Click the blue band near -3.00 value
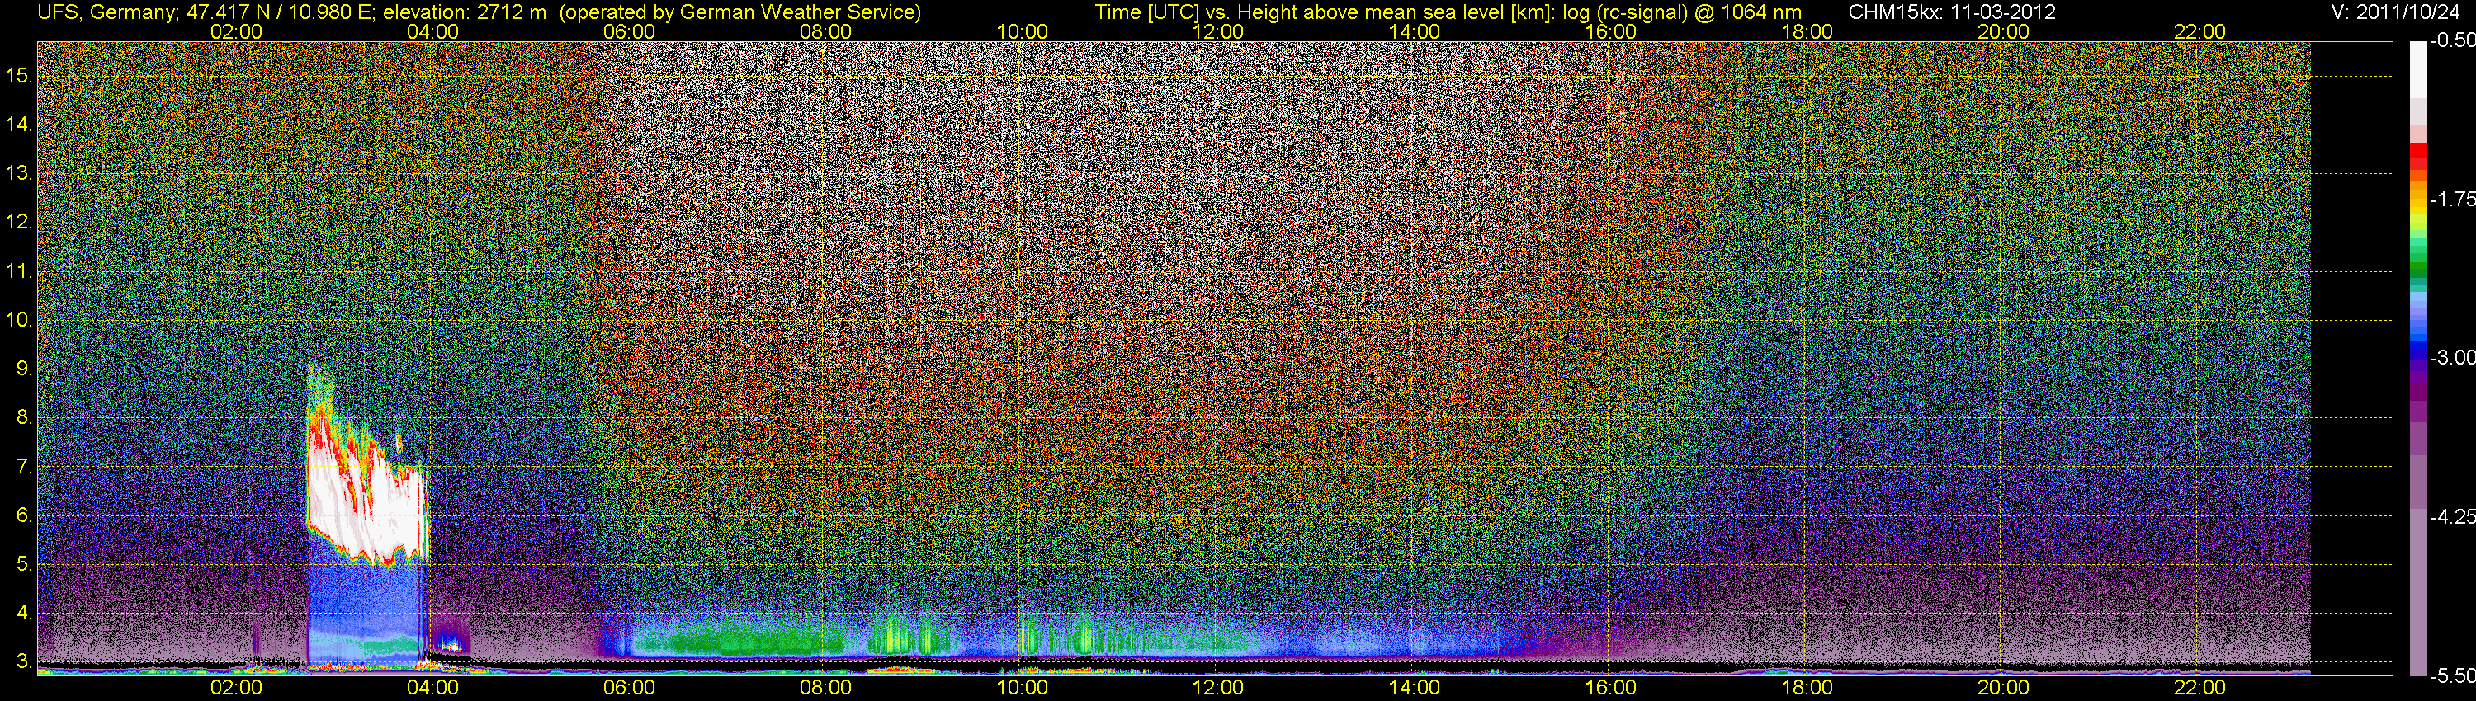The image size is (2476, 701). 2418,357
